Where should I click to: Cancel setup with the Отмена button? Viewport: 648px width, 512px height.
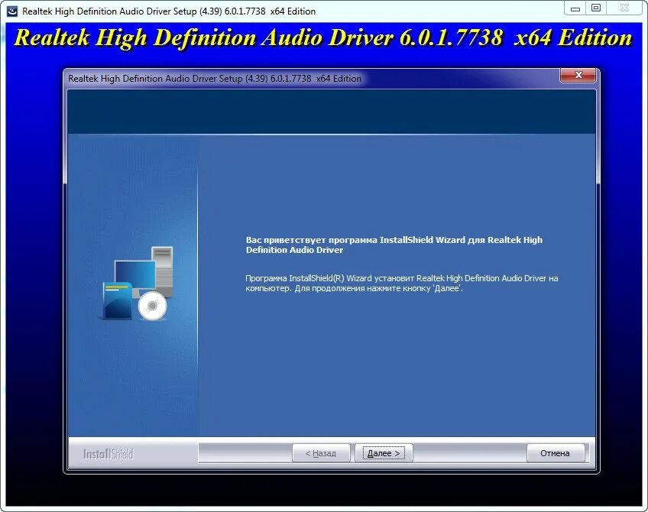tap(556, 453)
